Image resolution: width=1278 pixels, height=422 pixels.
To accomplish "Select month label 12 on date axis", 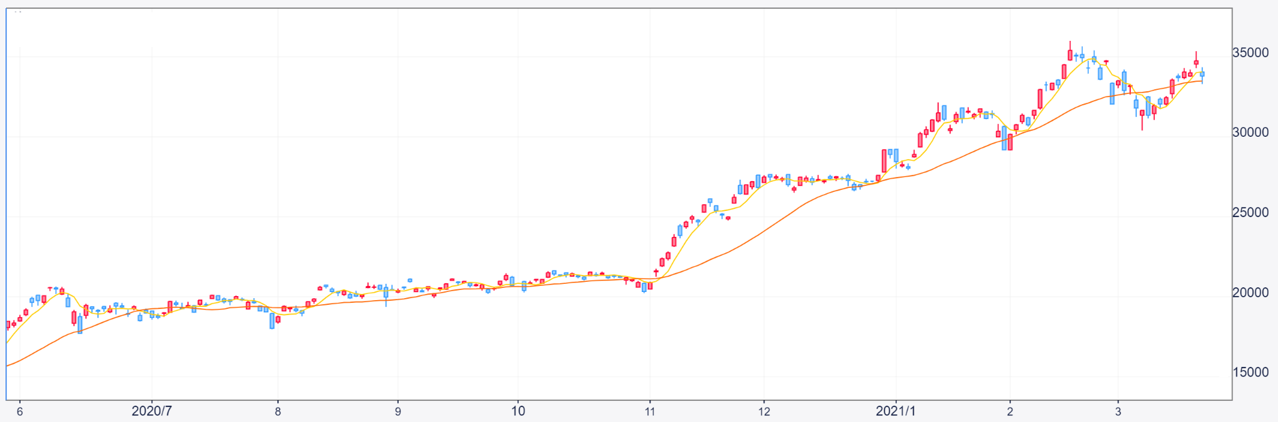I will (x=764, y=411).
